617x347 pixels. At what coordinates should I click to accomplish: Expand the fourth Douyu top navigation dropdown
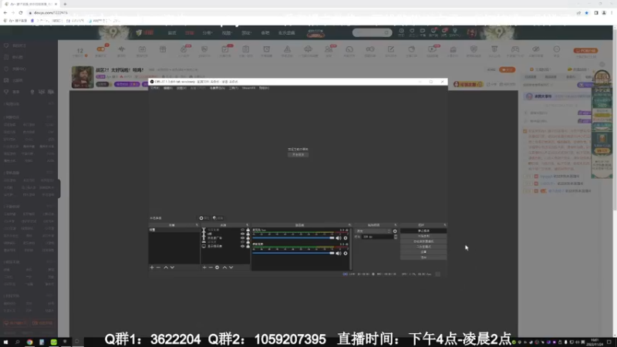(227, 33)
